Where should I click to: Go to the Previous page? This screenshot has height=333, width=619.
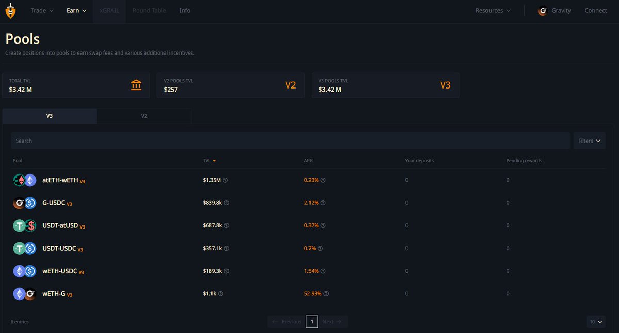[286, 322]
